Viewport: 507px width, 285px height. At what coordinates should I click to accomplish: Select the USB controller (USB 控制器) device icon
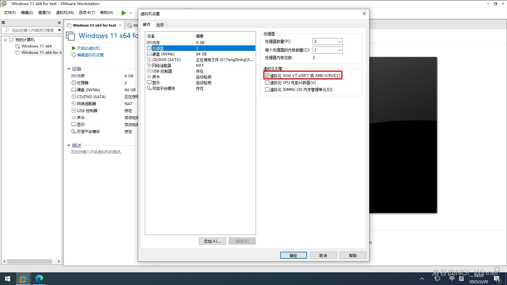click(x=149, y=71)
